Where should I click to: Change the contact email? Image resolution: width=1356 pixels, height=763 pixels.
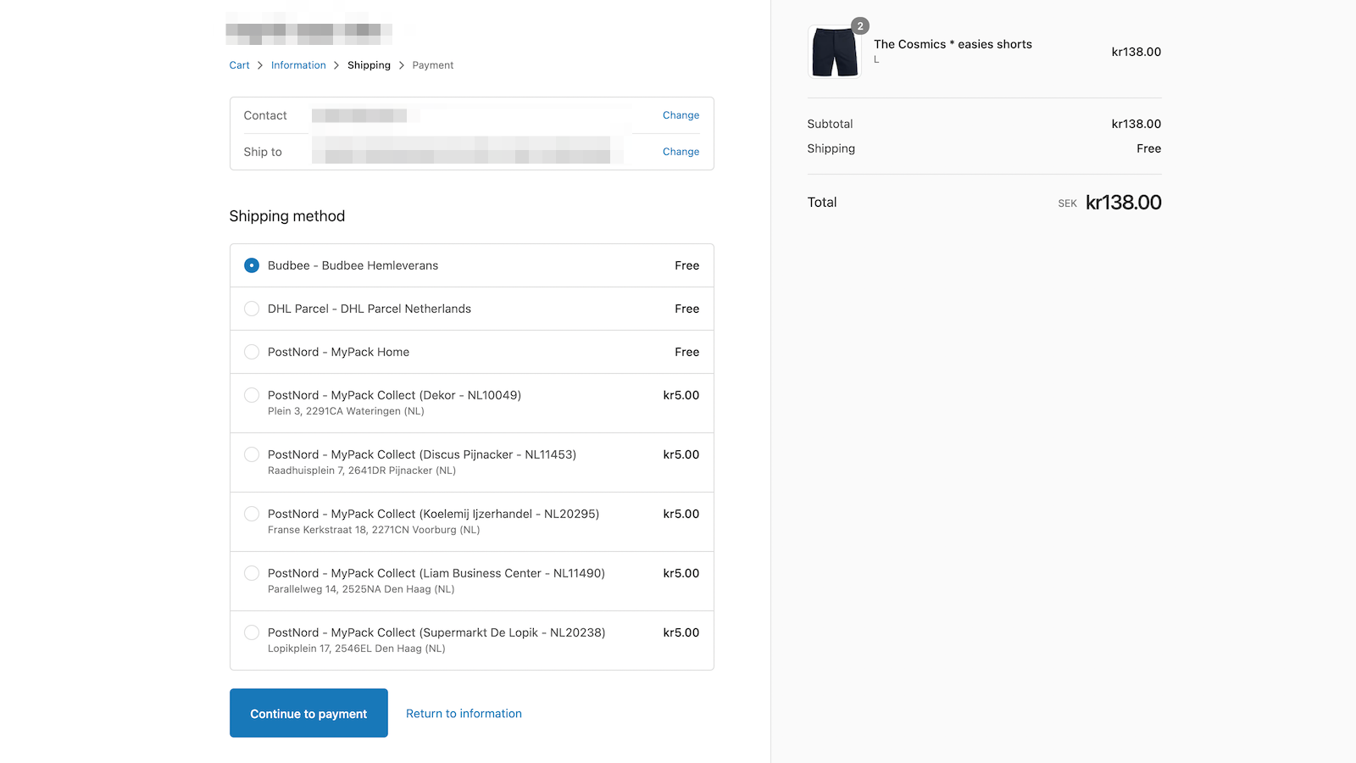[x=681, y=115]
